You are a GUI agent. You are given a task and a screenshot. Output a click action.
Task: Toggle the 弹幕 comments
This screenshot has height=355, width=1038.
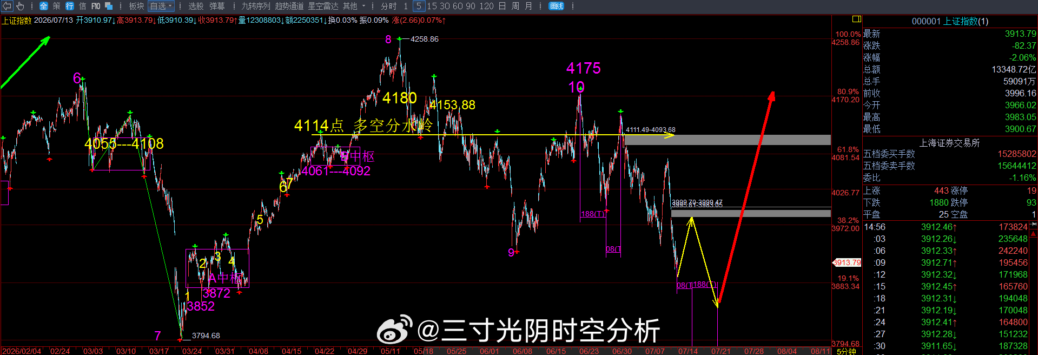[217, 6]
